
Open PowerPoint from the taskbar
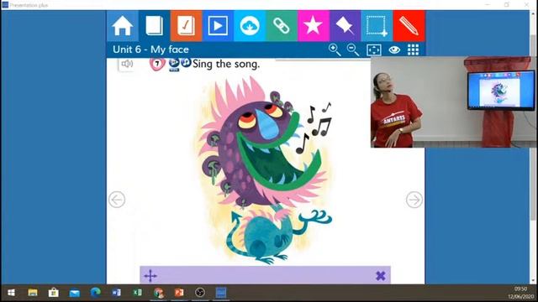point(179,293)
